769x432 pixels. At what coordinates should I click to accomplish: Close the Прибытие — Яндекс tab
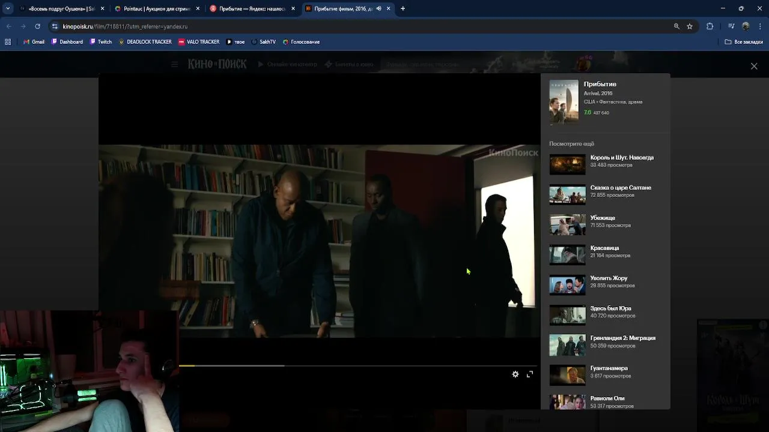(x=293, y=9)
